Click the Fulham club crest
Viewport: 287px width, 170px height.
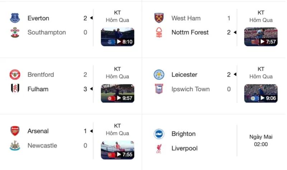pyautogui.click(x=15, y=88)
